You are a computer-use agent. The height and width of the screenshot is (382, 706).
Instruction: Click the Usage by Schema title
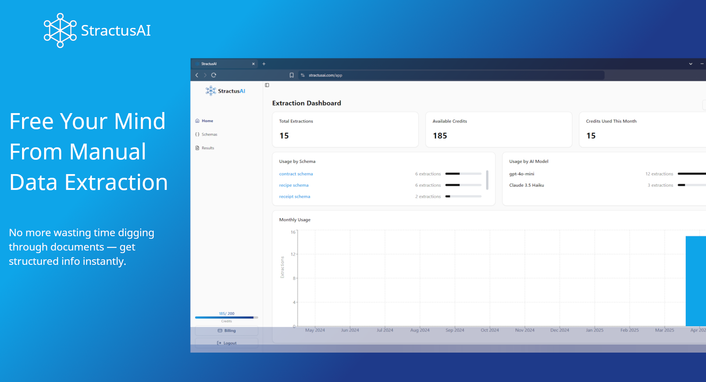297,161
